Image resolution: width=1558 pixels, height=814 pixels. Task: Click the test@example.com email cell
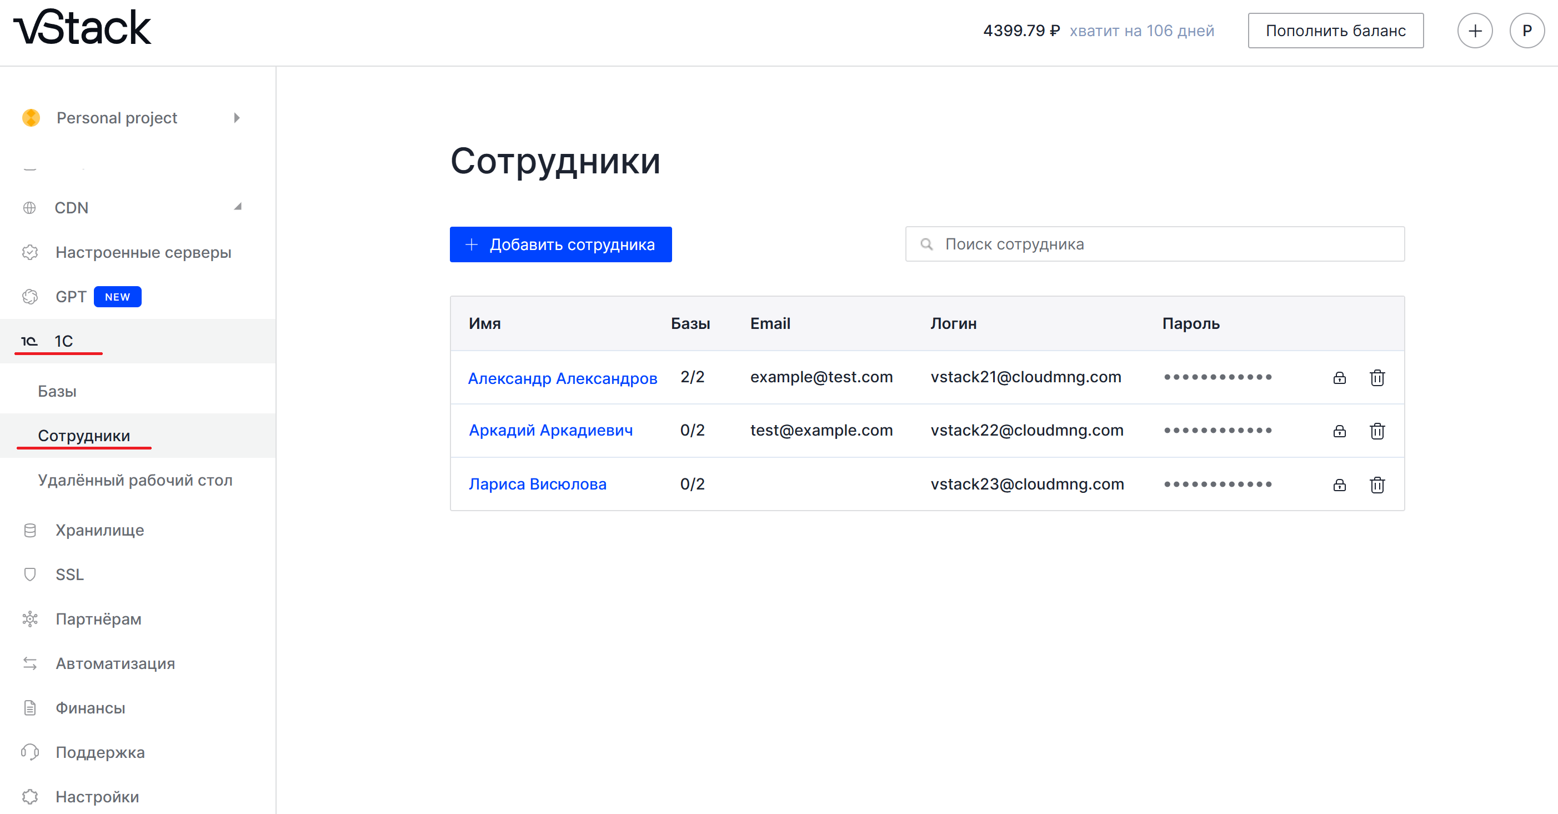click(x=821, y=430)
